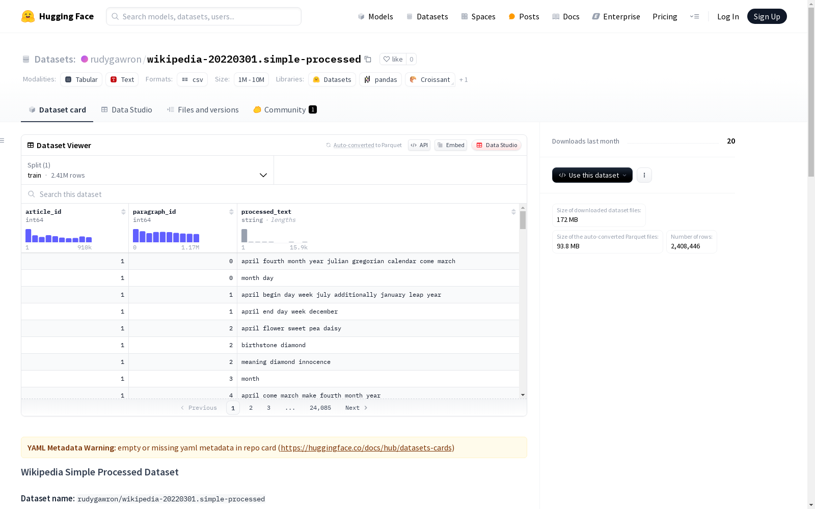This screenshot has width=815, height=509.
Task: Click the 'april end day week december' cell
Action: (378, 312)
